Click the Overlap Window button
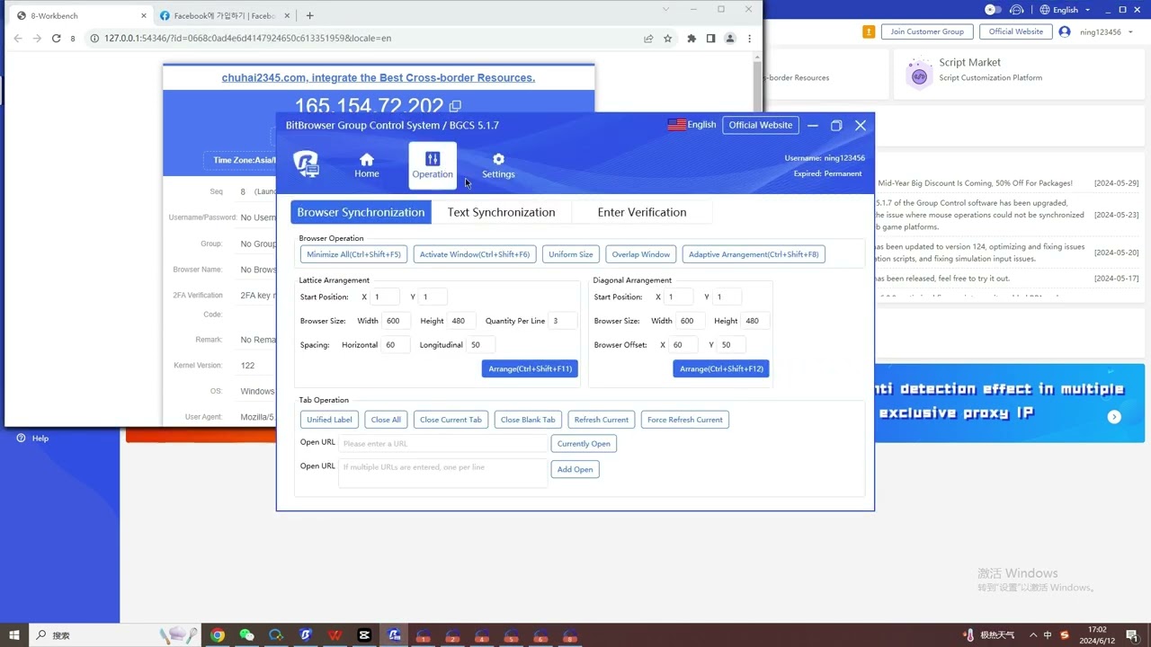 [x=641, y=254]
